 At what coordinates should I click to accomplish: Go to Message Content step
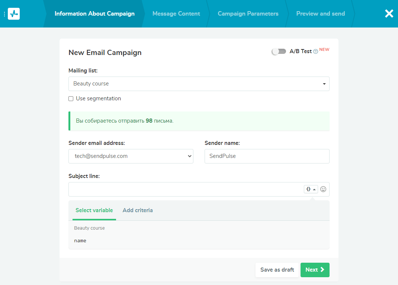[x=176, y=14]
